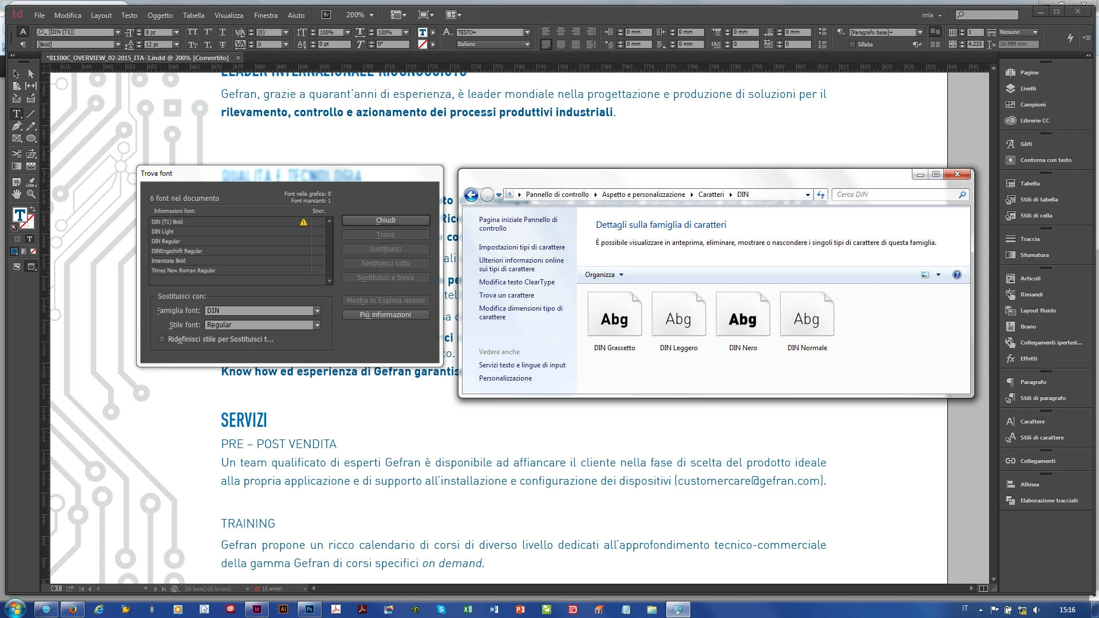
Task: Open the Campioni swatches panel
Action: 1032,105
